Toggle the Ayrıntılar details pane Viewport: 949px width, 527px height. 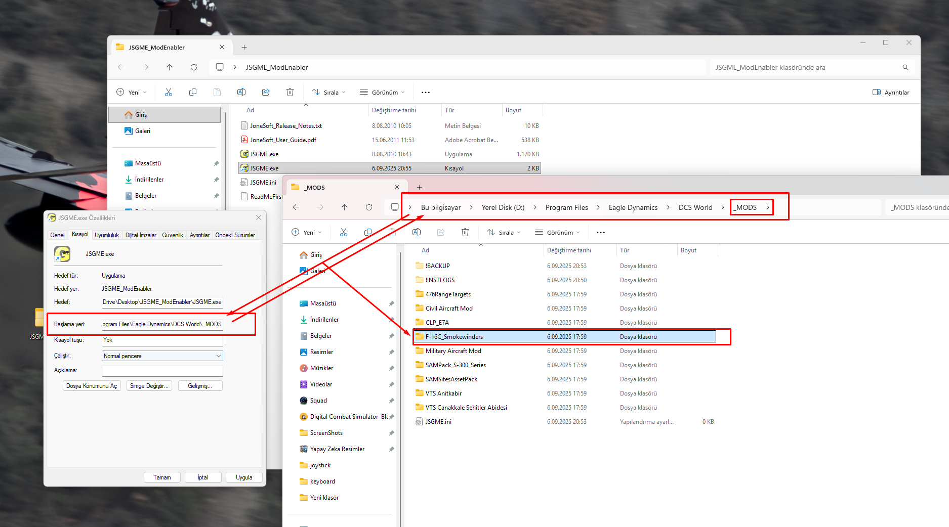tap(891, 92)
